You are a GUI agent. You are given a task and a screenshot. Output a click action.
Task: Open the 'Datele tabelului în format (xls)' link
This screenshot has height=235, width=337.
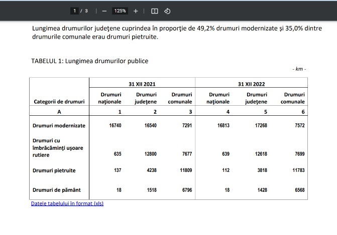point(67,203)
